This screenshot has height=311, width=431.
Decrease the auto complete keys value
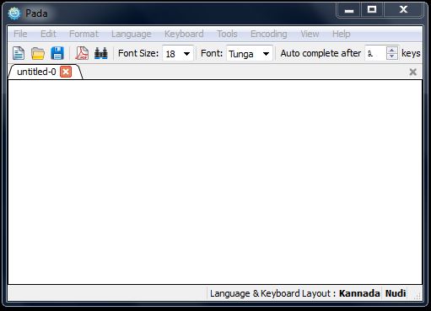point(392,56)
